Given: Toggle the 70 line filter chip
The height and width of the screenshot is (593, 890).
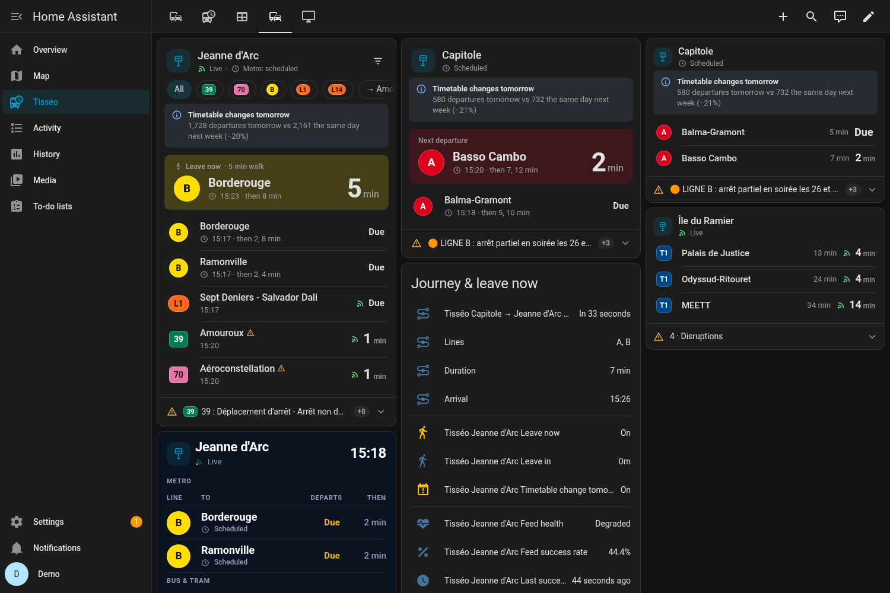Looking at the screenshot, I should (x=241, y=90).
